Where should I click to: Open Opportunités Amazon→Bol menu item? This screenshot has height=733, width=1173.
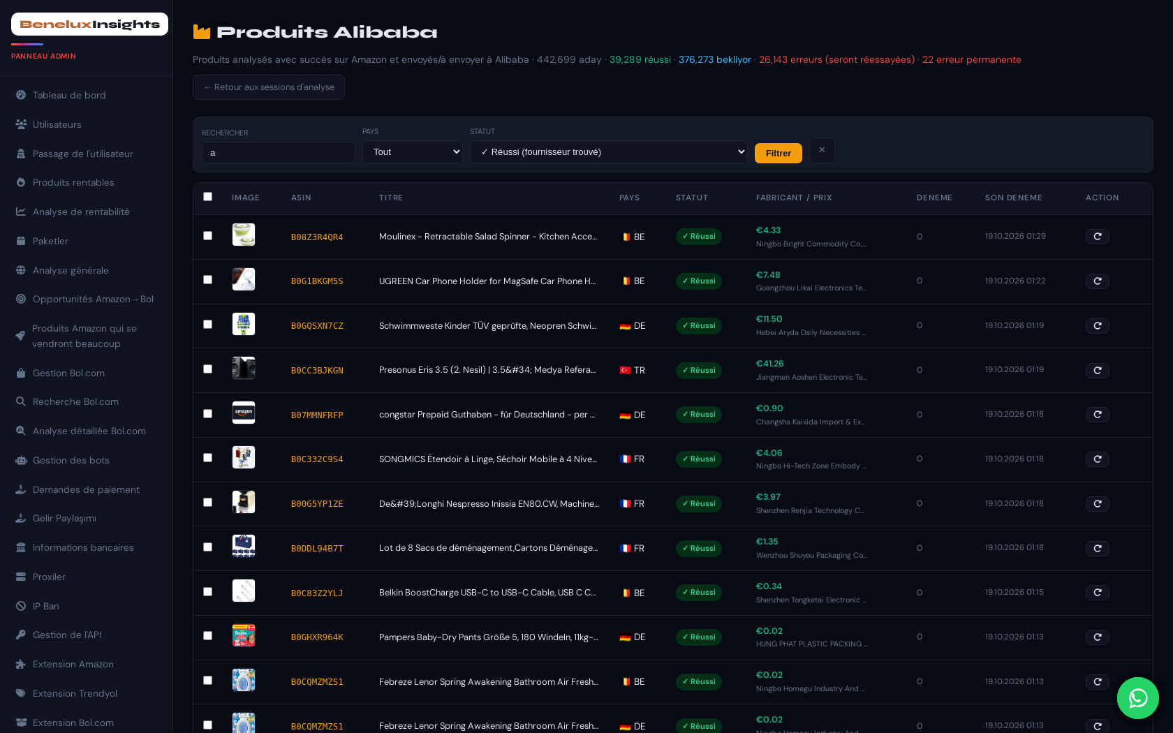(86, 299)
